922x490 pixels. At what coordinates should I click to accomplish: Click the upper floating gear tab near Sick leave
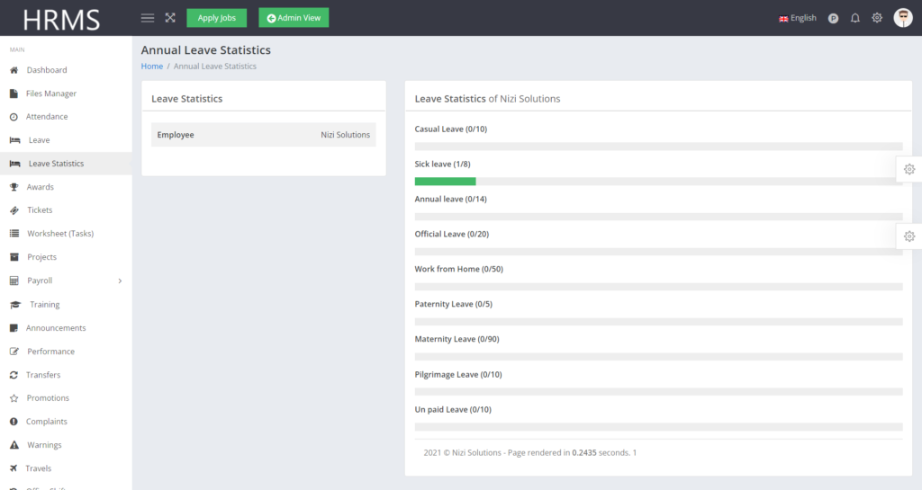point(909,169)
